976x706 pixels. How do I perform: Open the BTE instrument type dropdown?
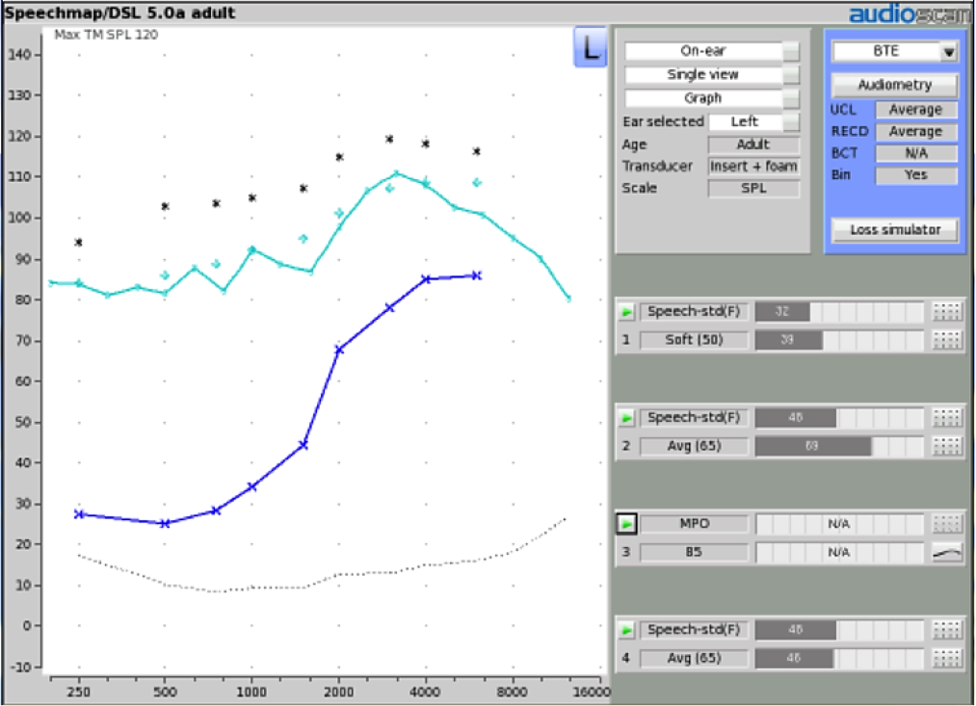point(895,52)
